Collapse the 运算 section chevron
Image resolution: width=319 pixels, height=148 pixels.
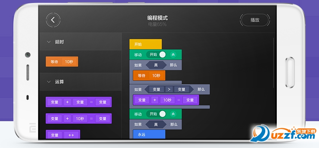(49, 82)
